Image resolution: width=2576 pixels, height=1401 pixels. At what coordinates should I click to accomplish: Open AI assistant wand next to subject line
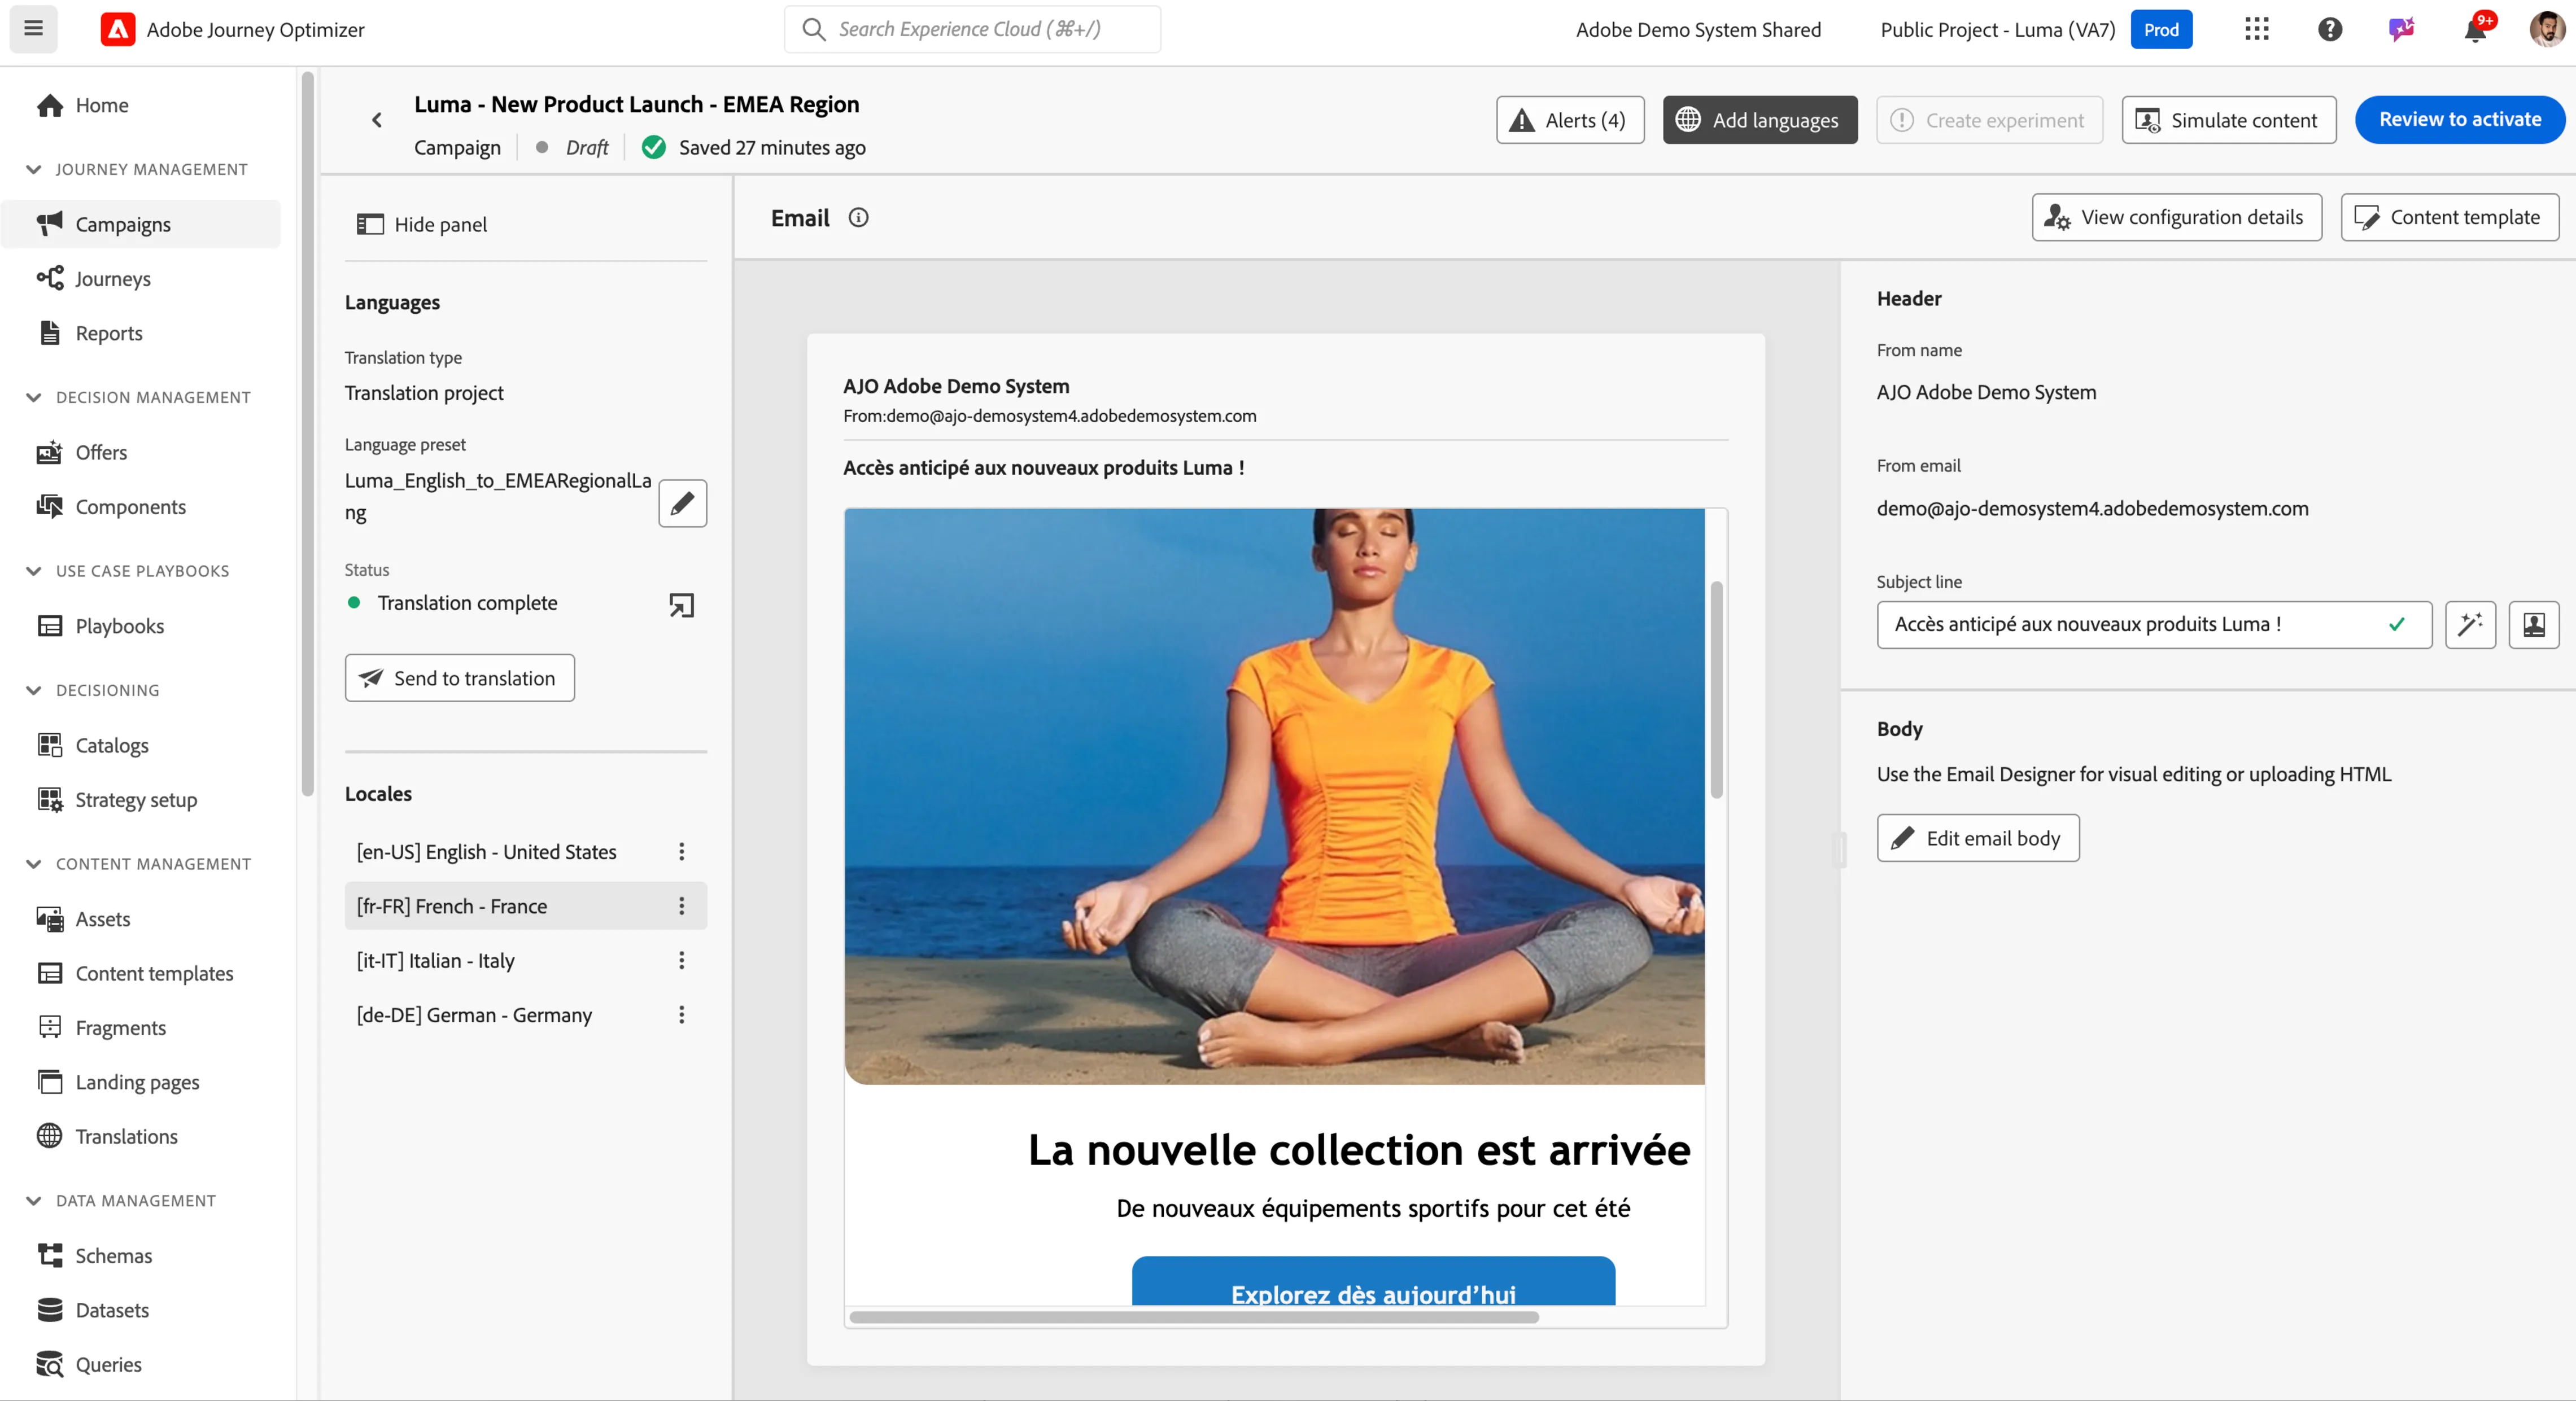pos(2470,625)
